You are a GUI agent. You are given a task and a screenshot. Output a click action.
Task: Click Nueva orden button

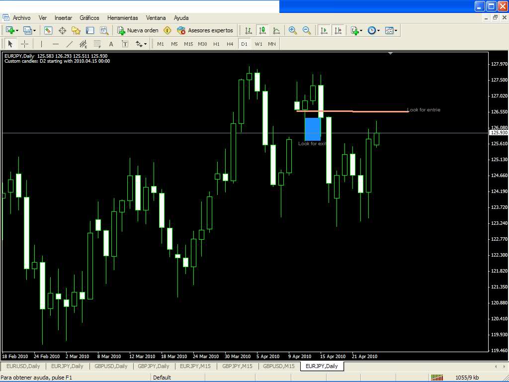point(138,30)
